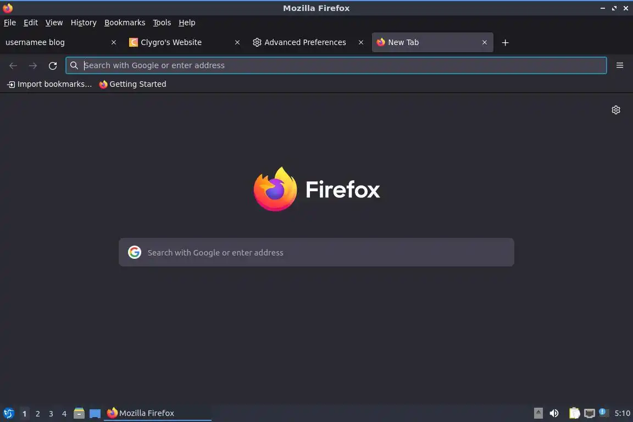Open the Firefox hamburger application menu
Viewport: 633px width, 422px height.
[620, 65]
